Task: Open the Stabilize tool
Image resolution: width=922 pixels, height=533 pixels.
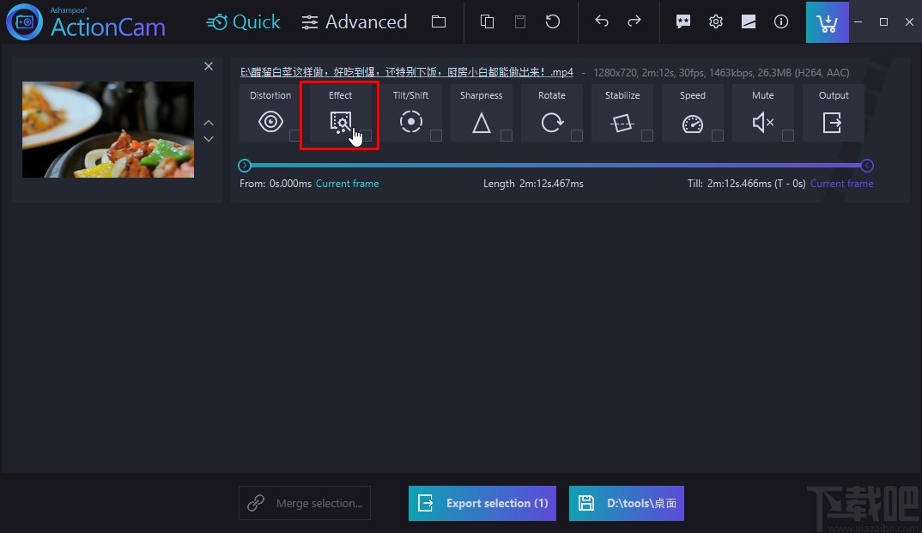Action: coord(622,123)
